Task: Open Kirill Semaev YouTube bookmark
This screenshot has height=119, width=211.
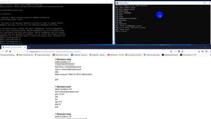Action: click(116, 55)
